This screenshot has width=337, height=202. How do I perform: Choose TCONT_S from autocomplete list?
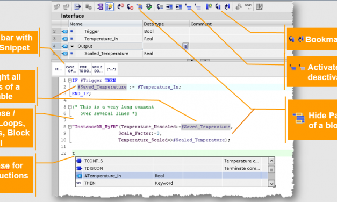pos(171,161)
